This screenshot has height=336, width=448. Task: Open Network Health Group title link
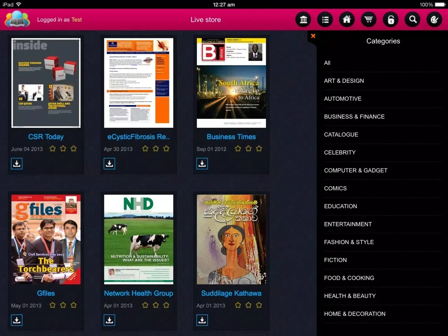pyautogui.click(x=138, y=293)
